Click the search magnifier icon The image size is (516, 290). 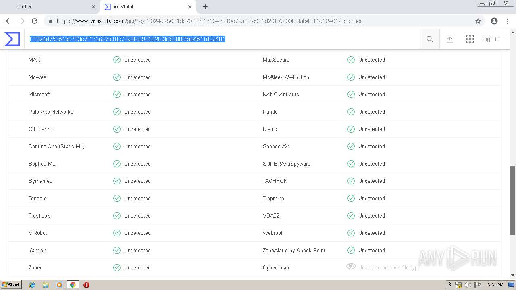pyautogui.click(x=429, y=39)
